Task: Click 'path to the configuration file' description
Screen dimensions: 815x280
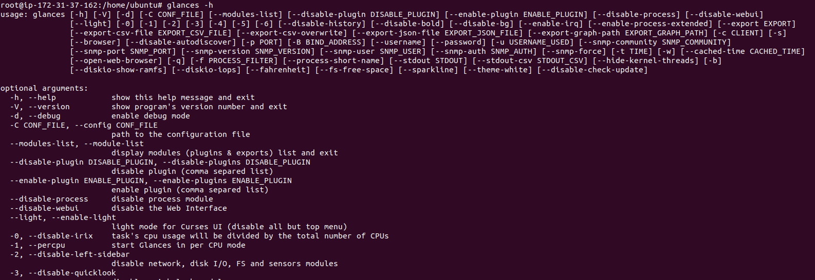Action: (x=181, y=134)
